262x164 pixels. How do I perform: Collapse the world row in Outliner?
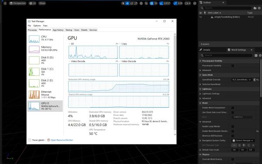pyautogui.click(x=201, y=17)
